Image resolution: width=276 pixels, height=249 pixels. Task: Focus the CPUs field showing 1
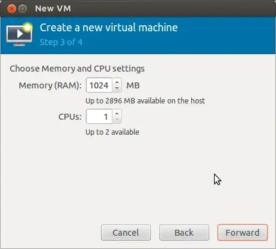(99, 117)
